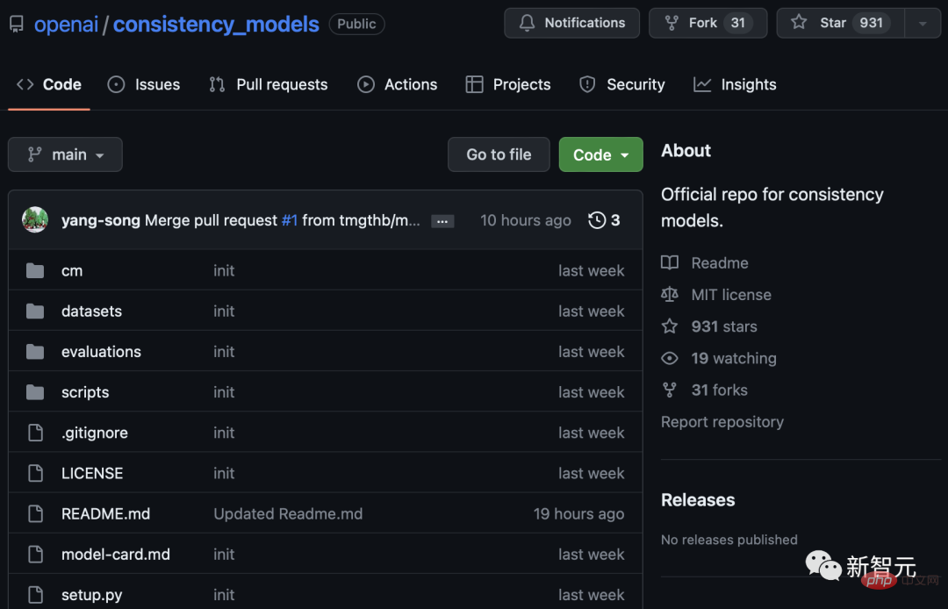Viewport: 948px width, 609px height.
Task: Click the commit history clock icon
Action: tap(597, 220)
